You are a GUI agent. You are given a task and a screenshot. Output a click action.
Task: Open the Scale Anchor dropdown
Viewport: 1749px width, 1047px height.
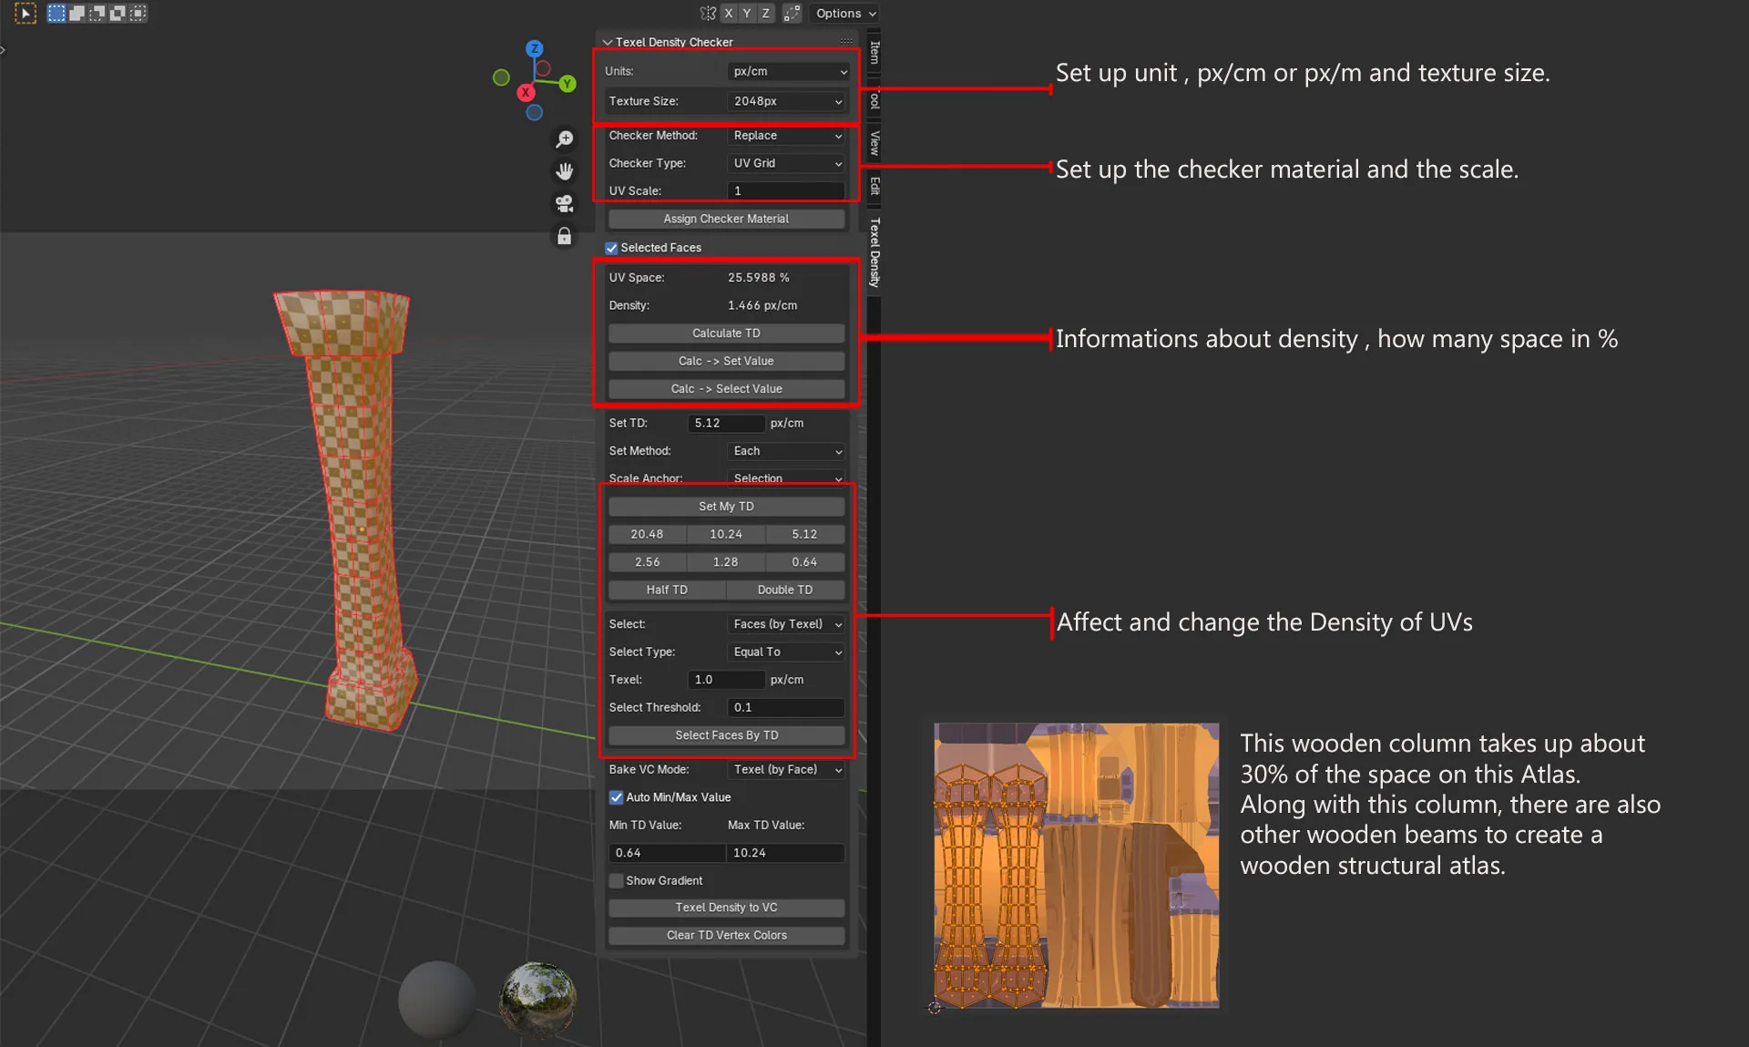tap(787, 478)
